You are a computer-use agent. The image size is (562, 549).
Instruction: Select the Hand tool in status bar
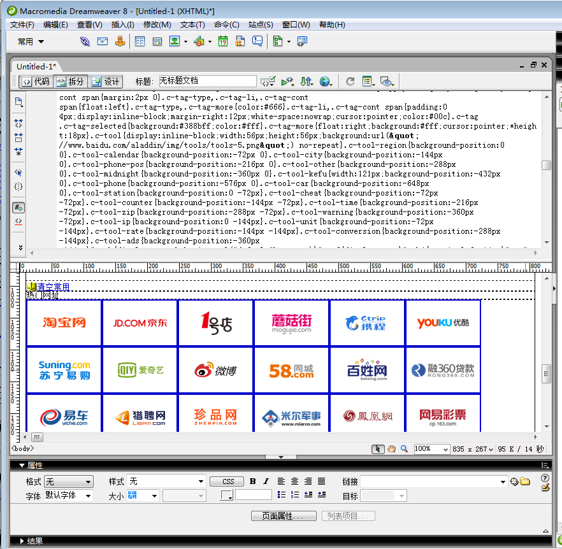point(392,449)
